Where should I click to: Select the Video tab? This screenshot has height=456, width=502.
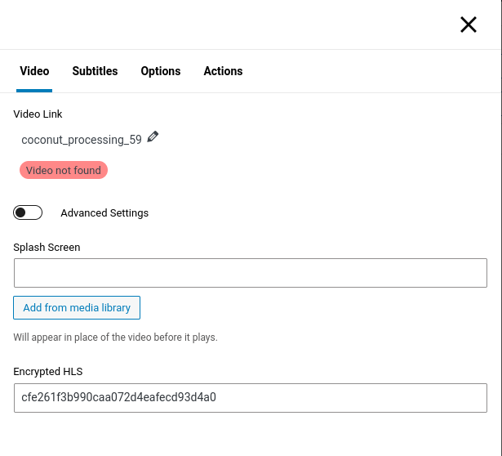pyautogui.click(x=34, y=71)
